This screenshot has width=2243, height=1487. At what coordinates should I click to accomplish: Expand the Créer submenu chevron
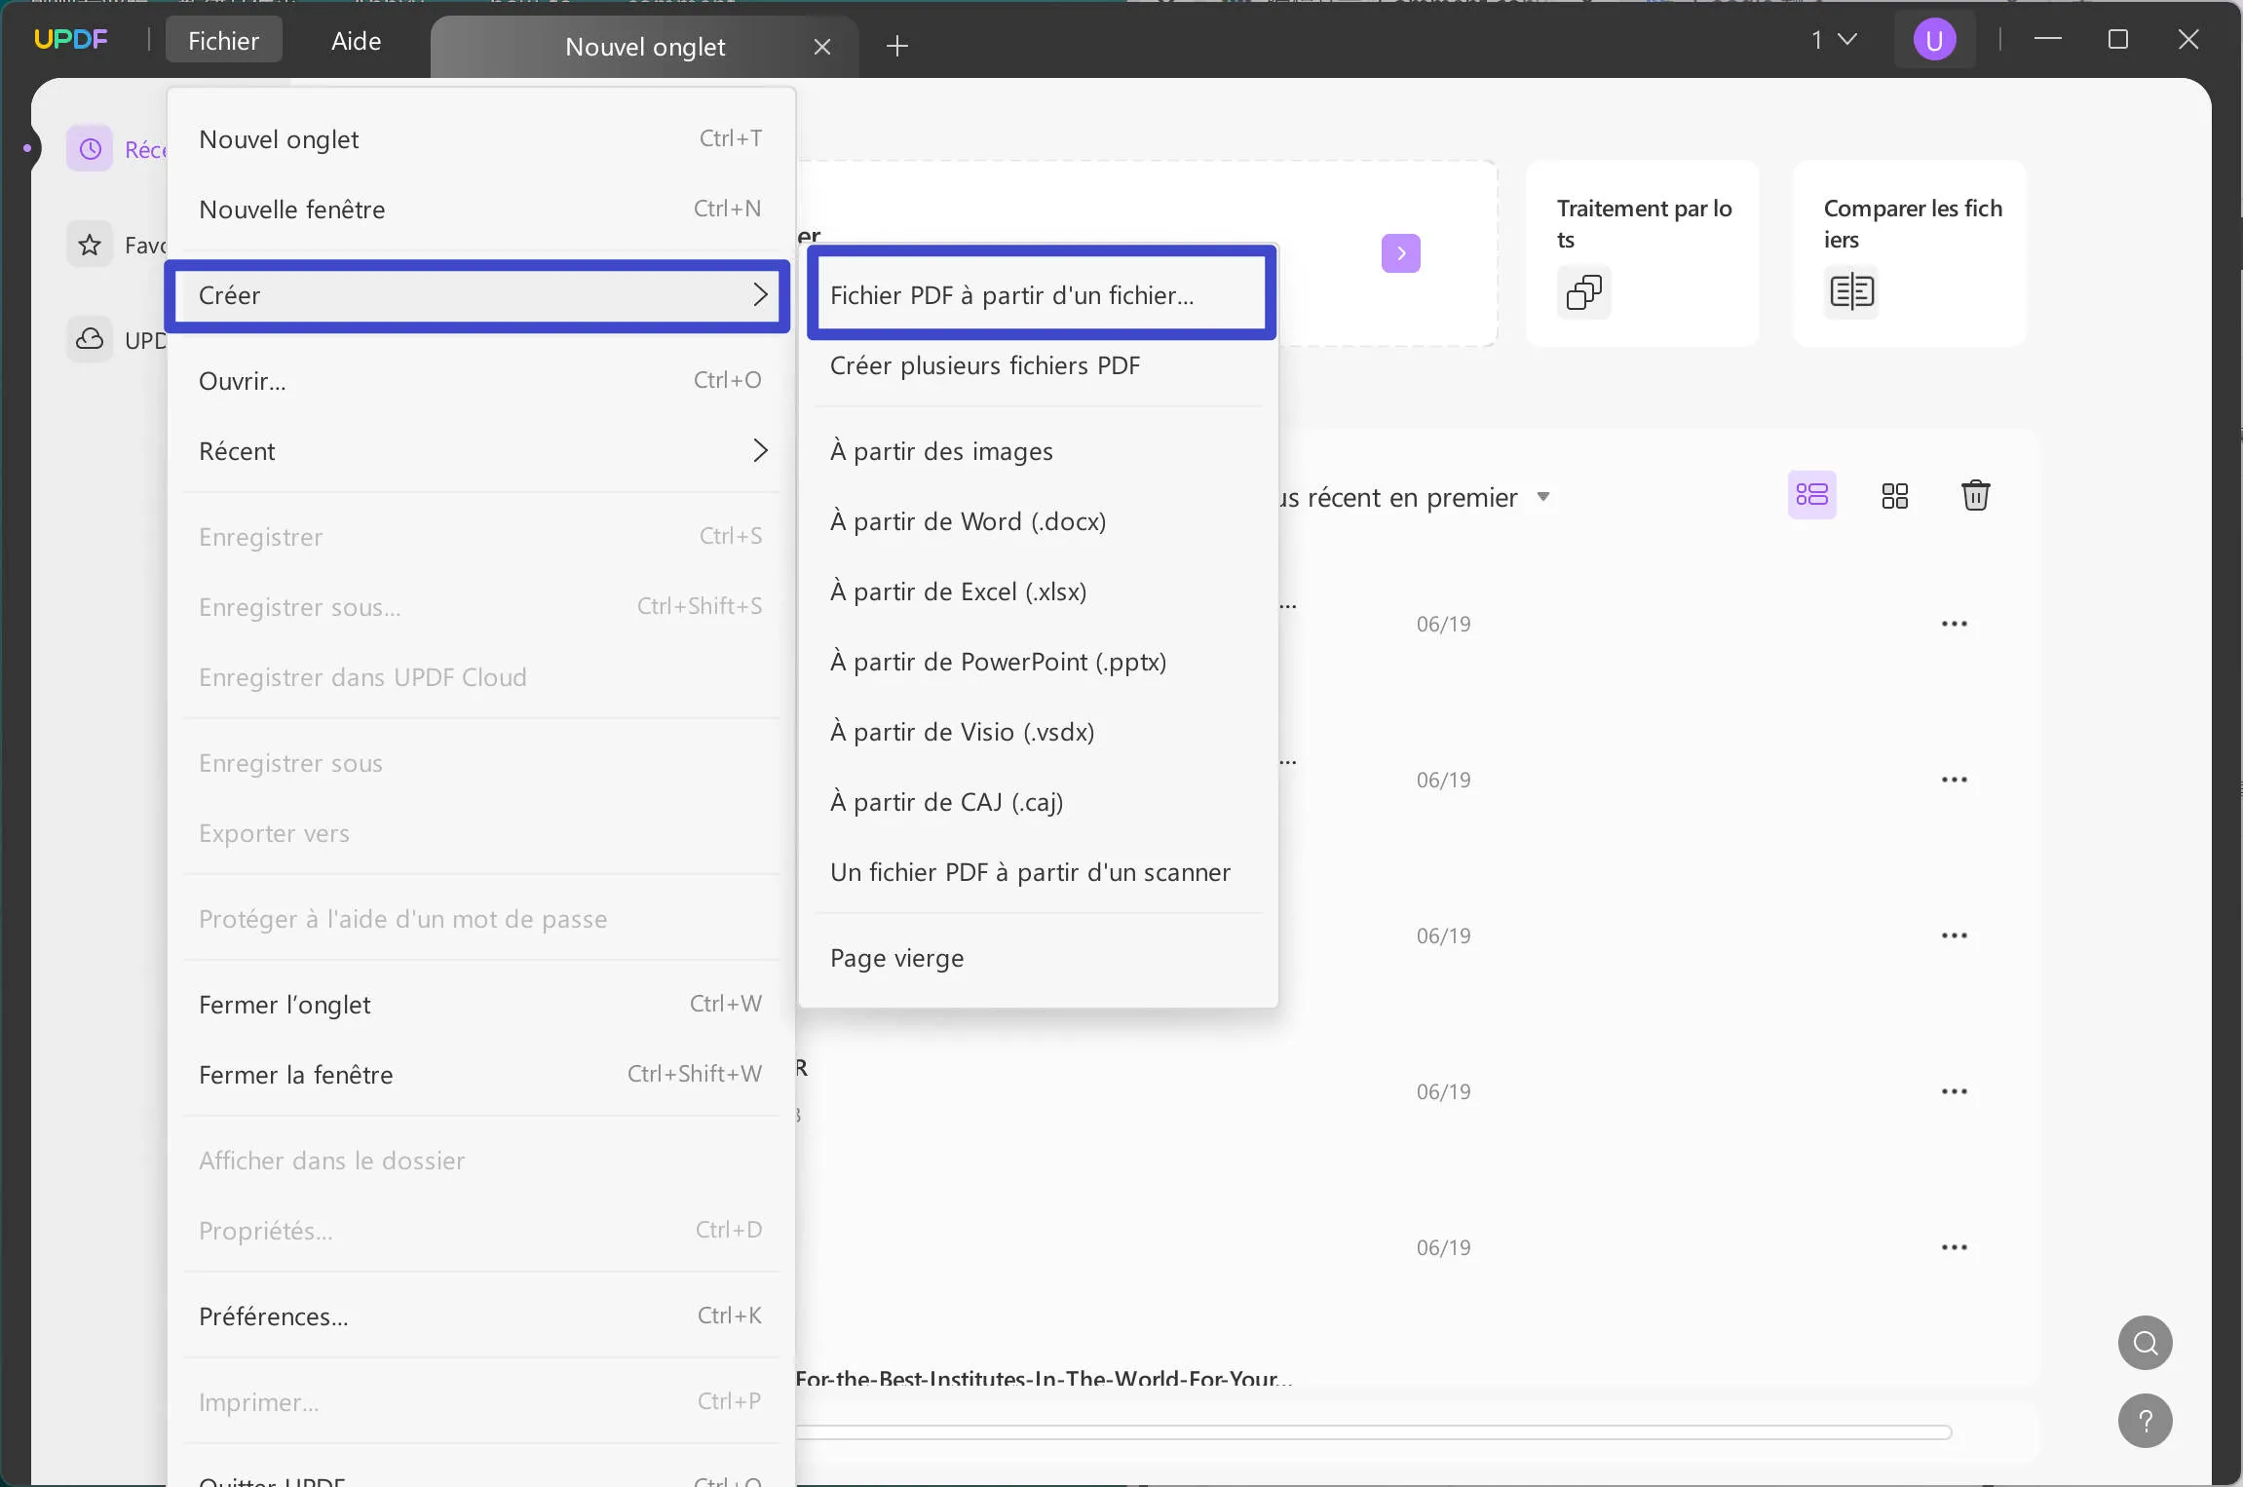(761, 295)
